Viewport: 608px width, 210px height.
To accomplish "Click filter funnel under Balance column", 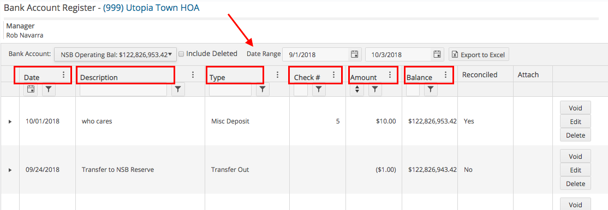I will point(431,89).
